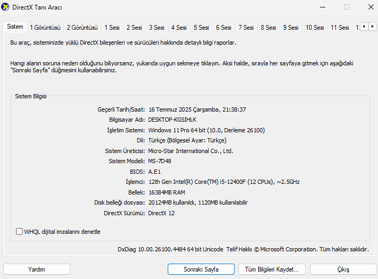Go to the 4 Sesi tab
The width and height of the screenshot is (378, 279).
coord(179,28)
